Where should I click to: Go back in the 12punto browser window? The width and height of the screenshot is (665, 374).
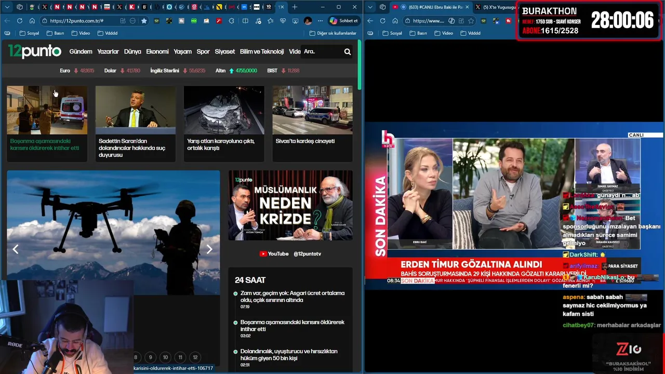pos(7,21)
